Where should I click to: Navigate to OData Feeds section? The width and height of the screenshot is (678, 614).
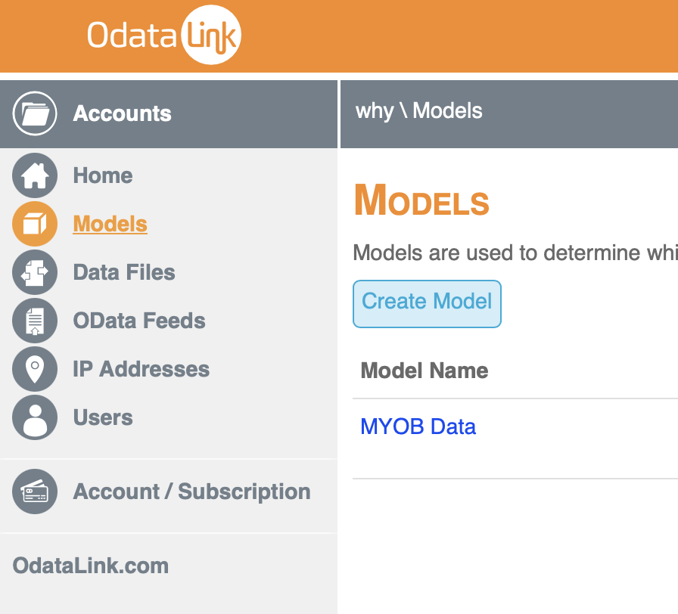(139, 321)
